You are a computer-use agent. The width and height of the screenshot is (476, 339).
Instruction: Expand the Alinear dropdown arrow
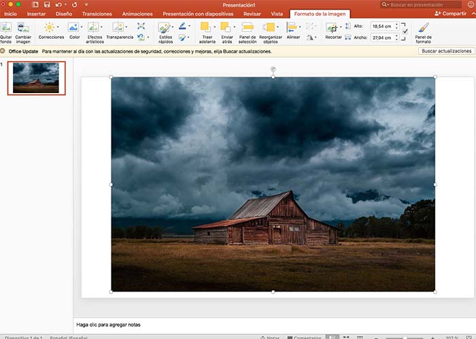pos(300,27)
